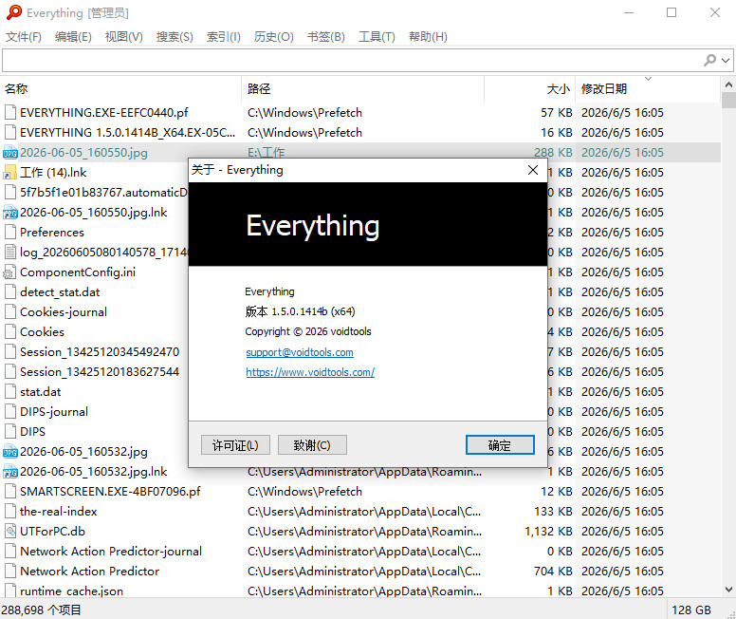Click the the-real-index file icon
The height and width of the screenshot is (619, 736).
pos(9,511)
